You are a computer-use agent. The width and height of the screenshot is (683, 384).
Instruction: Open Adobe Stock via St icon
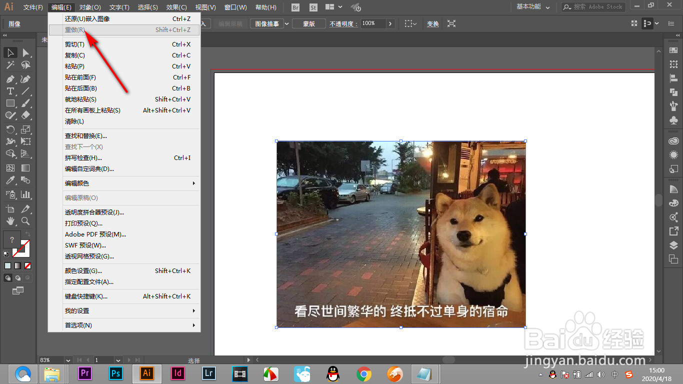click(x=313, y=7)
